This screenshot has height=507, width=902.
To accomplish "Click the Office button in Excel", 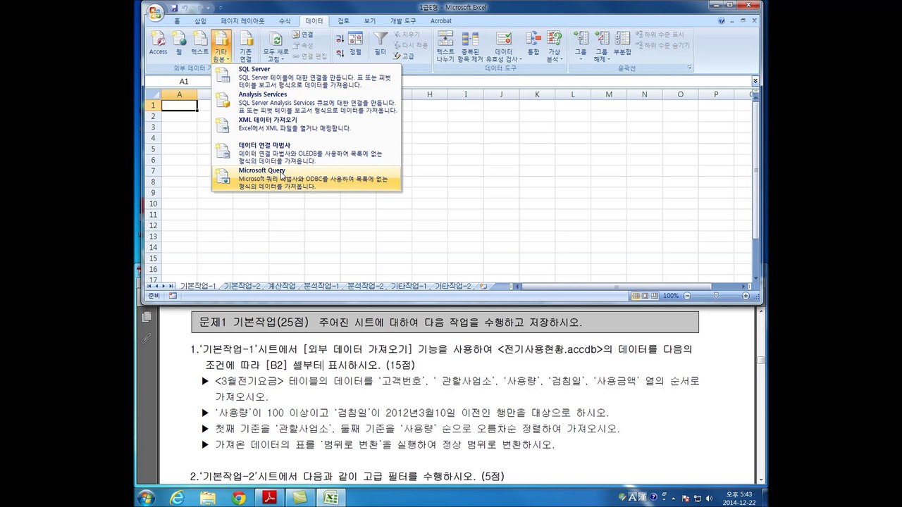I will 155,11.
